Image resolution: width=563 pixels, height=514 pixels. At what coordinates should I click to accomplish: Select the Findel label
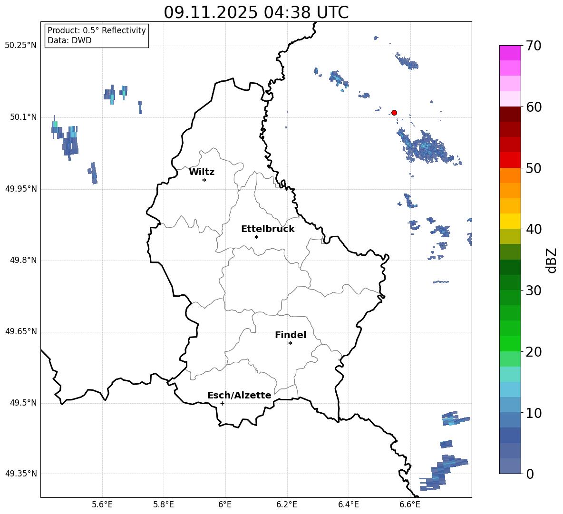[291, 335]
